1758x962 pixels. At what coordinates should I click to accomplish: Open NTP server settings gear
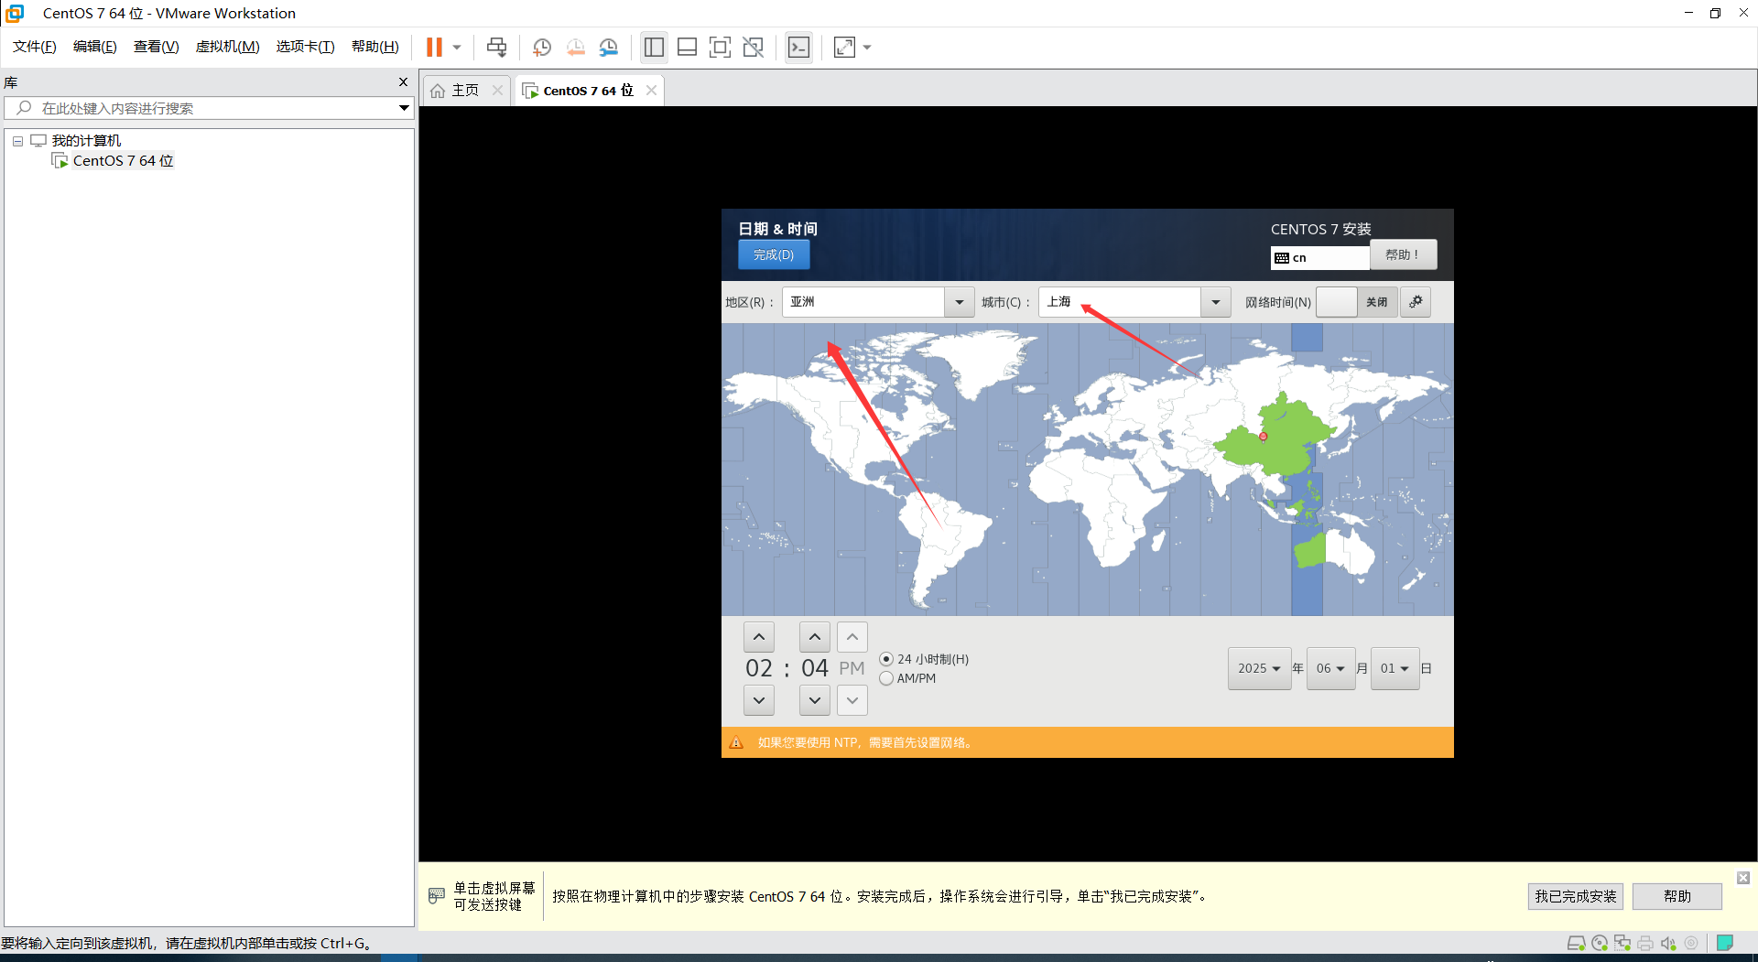point(1416,302)
